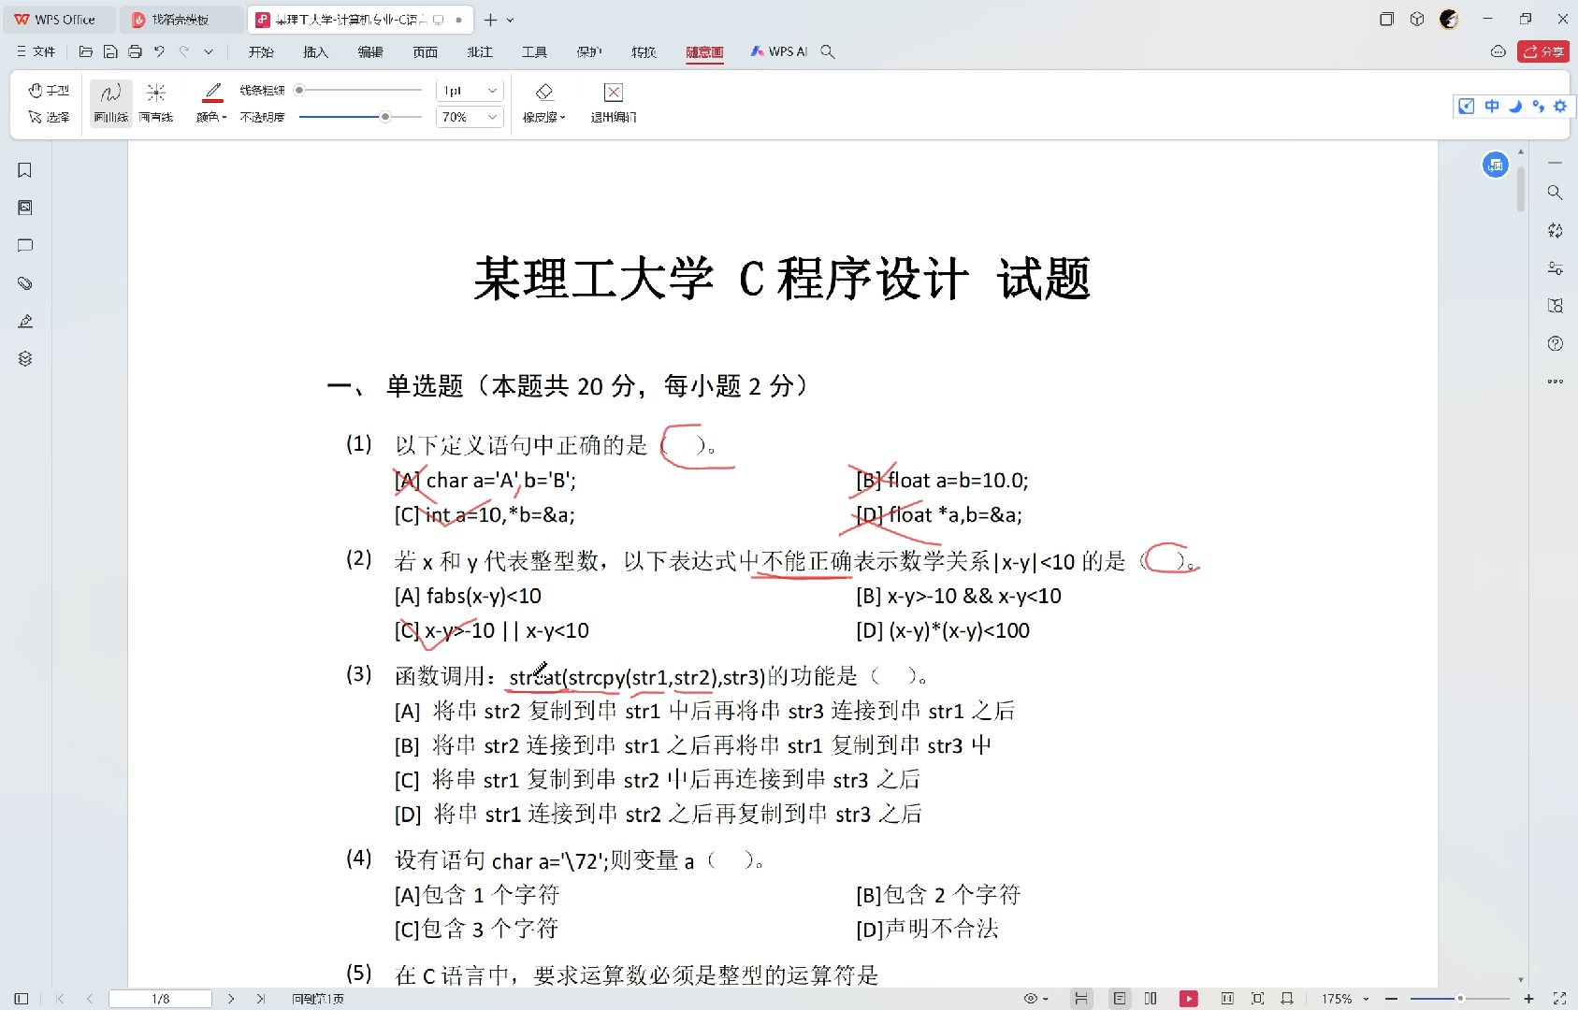Screen dimensions: 1578x1010
Task: Open the WPS AI panel
Action: pos(779,51)
